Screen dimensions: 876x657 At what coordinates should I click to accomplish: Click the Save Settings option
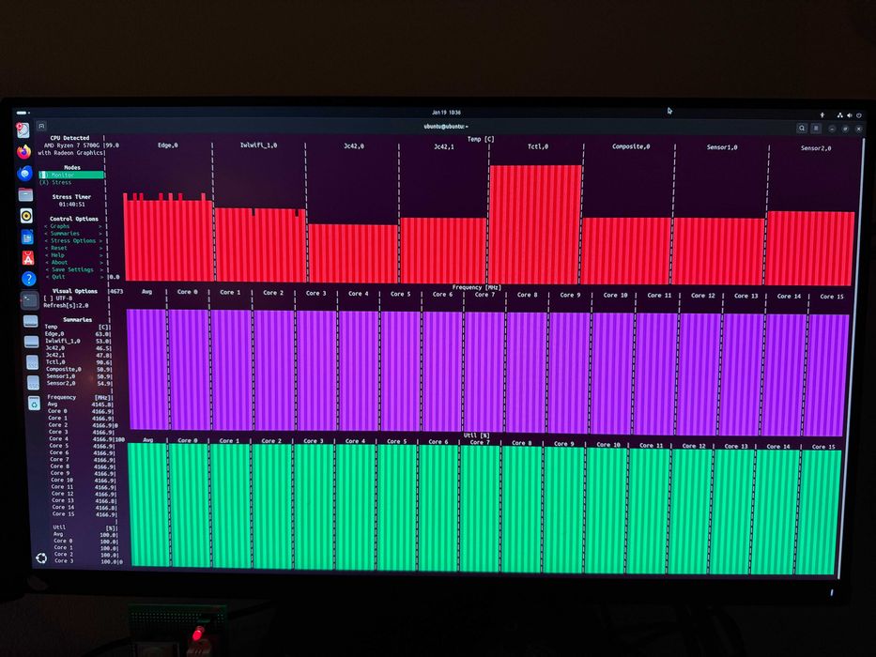tap(72, 270)
